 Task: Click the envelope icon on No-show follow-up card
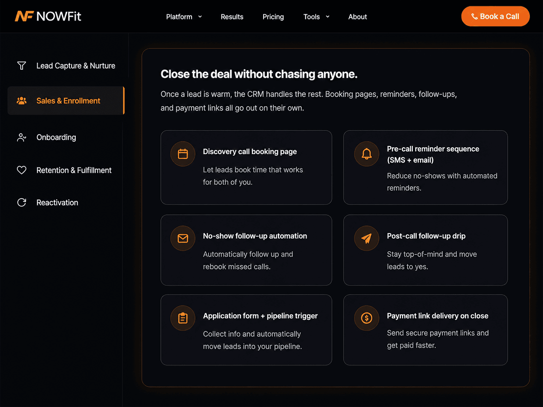pyautogui.click(x=183, y=238)
